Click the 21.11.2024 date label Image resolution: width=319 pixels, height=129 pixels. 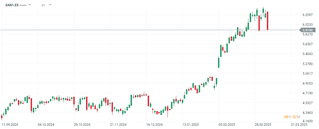tap(118, 125)
